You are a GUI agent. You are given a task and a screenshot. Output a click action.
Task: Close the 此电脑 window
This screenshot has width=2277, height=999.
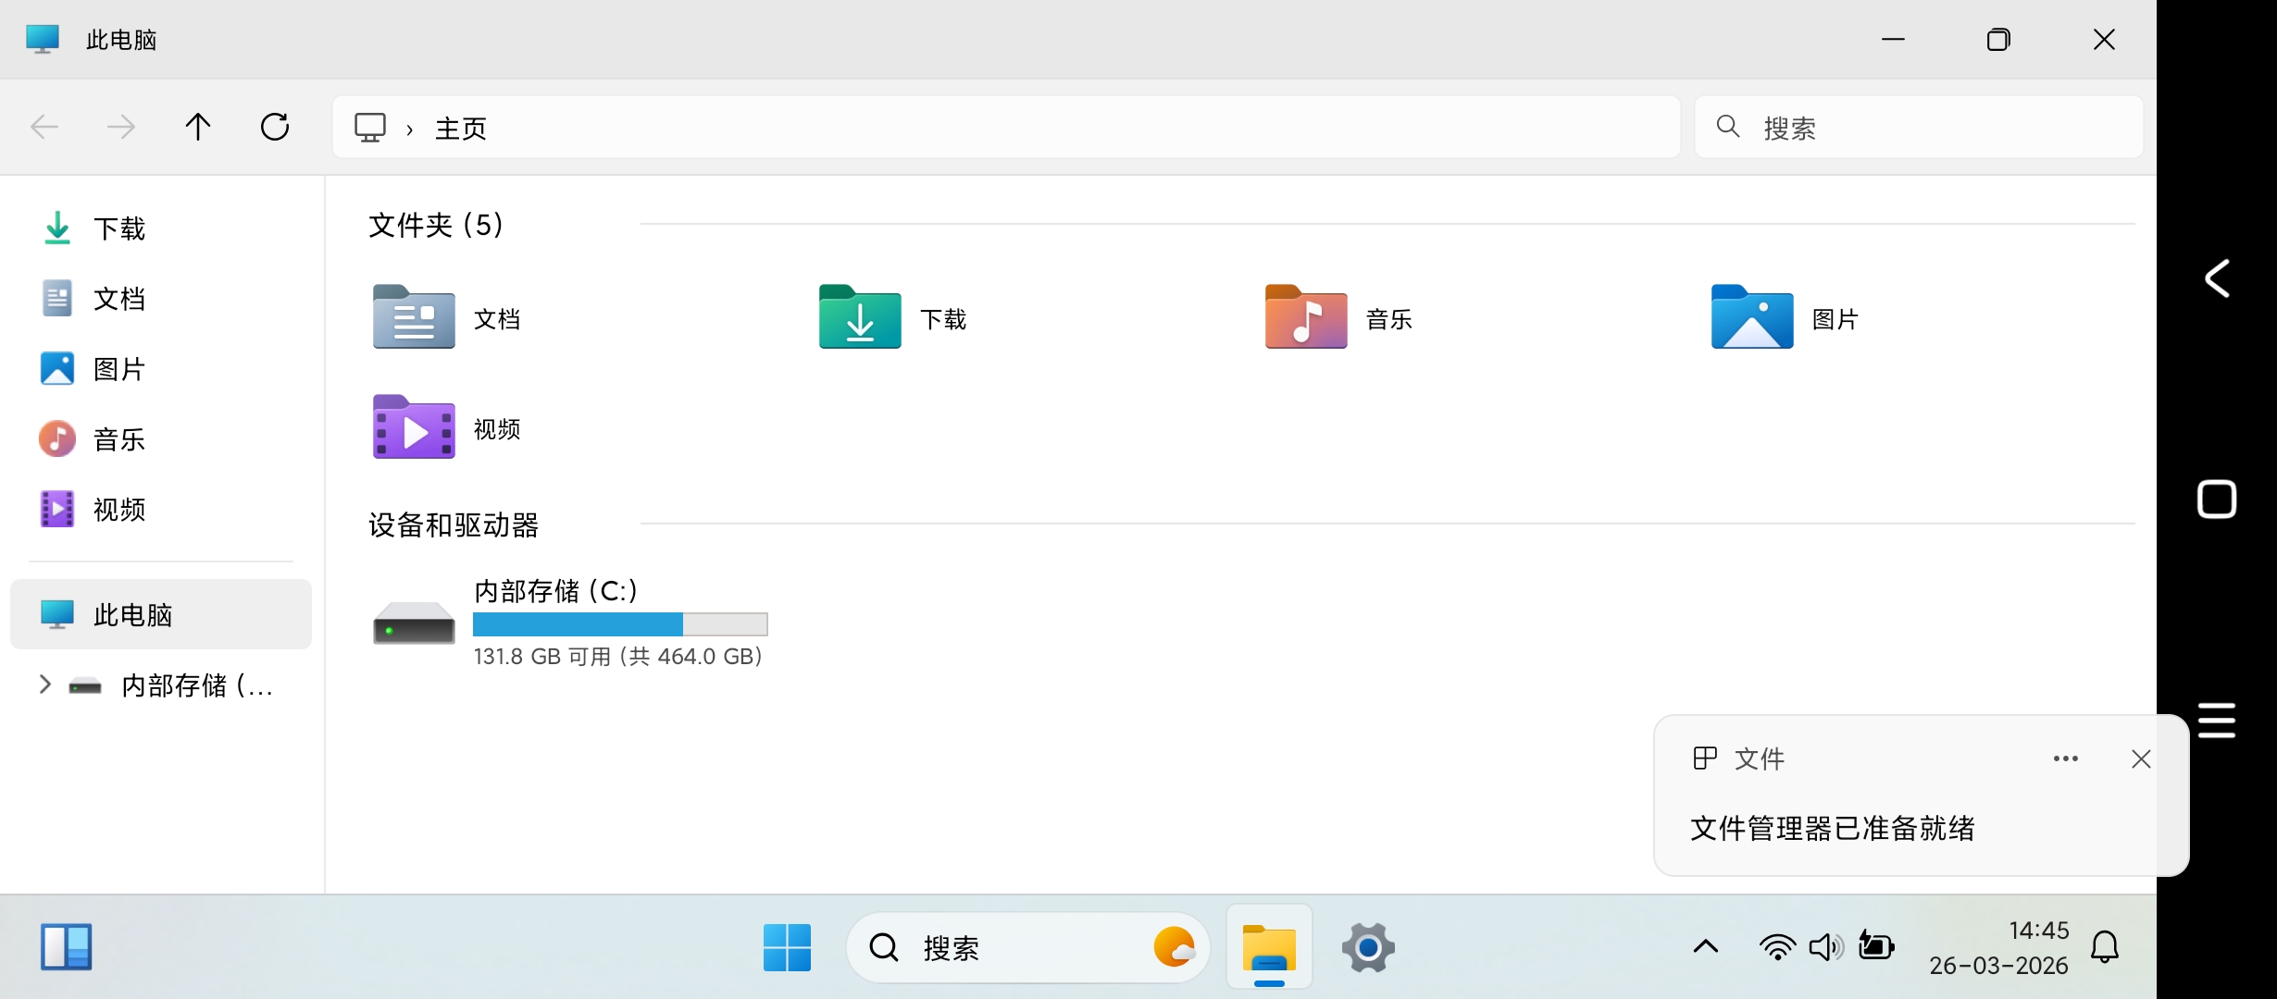[x=2104, y=39]
